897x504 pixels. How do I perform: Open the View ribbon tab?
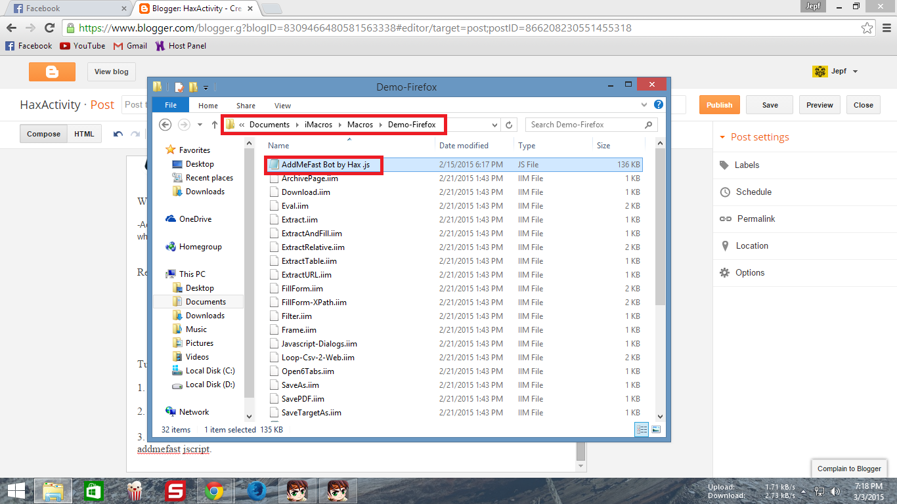click(282, 106)
